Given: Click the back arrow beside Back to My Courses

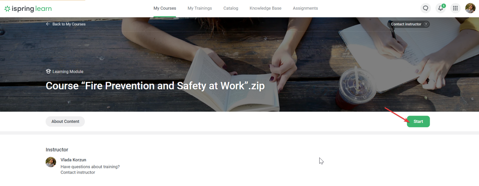Looking at the screenshot, I should [48, 24].
